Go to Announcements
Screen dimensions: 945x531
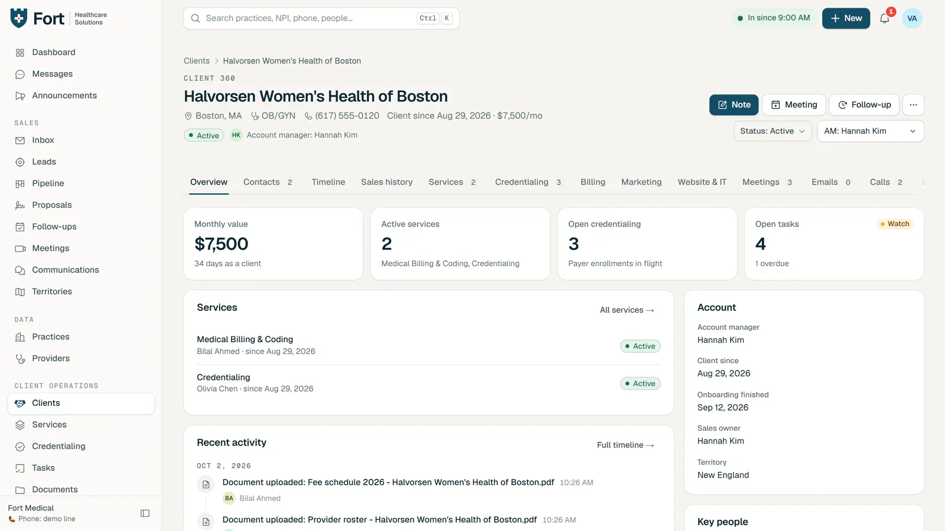click(x=81, y=96)
